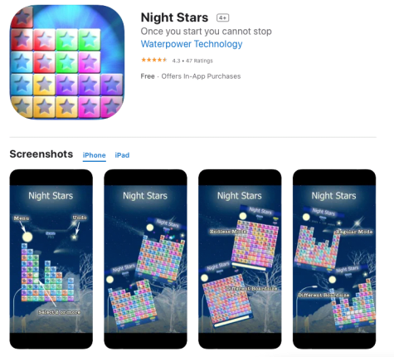Select the iPhone screenshots tab
Screen dimensions: 394x357
[95, 155]
